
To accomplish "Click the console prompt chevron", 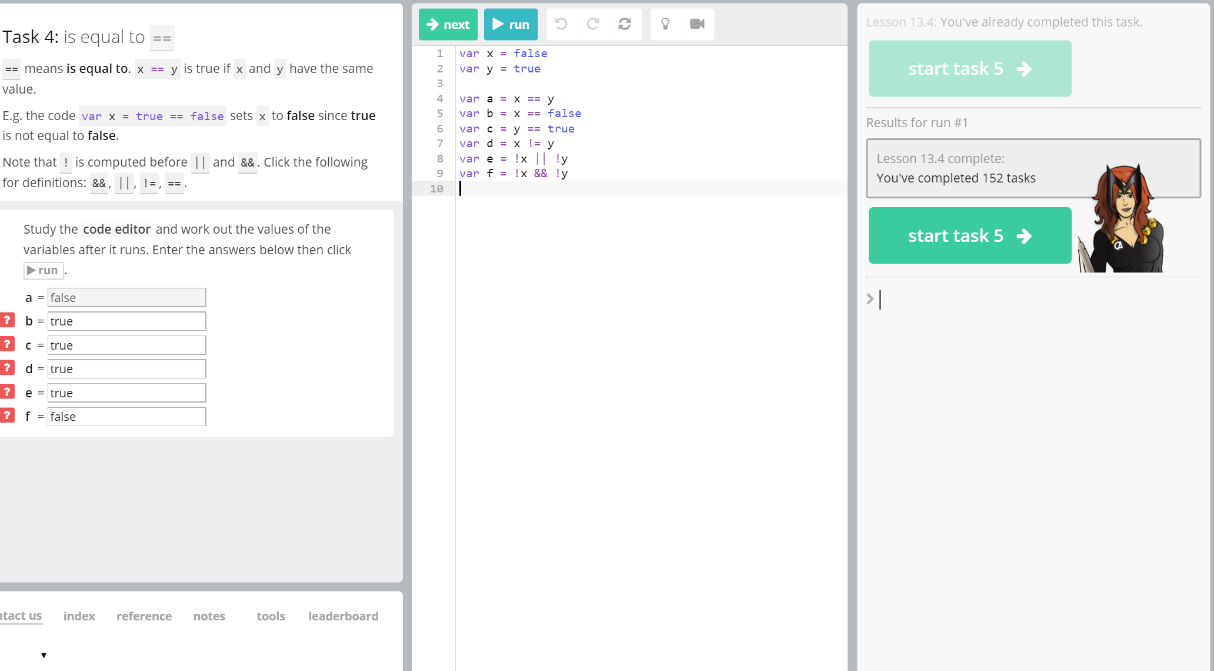I will [870, 299].
